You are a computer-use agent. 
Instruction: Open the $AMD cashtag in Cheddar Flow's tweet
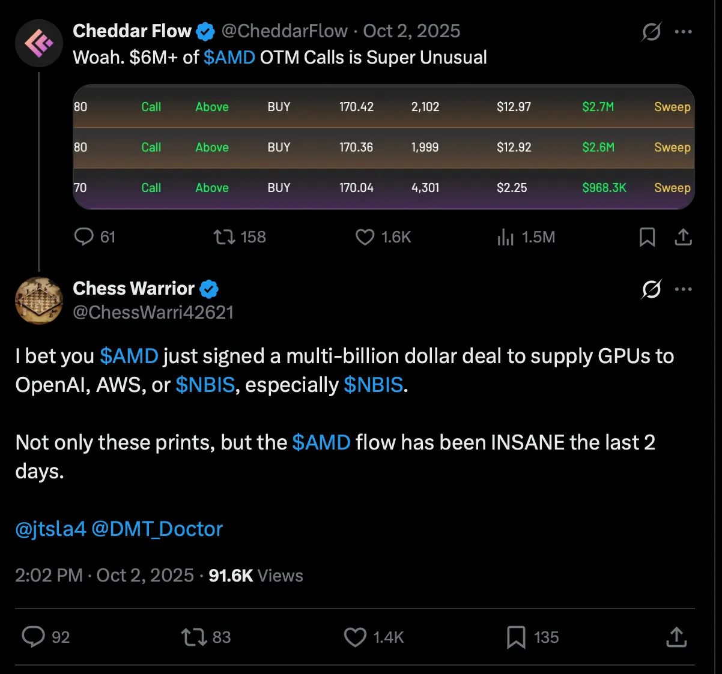(x=229, y=58)
